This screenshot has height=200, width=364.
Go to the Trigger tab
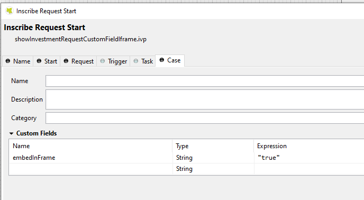click(x=114, y=61)
